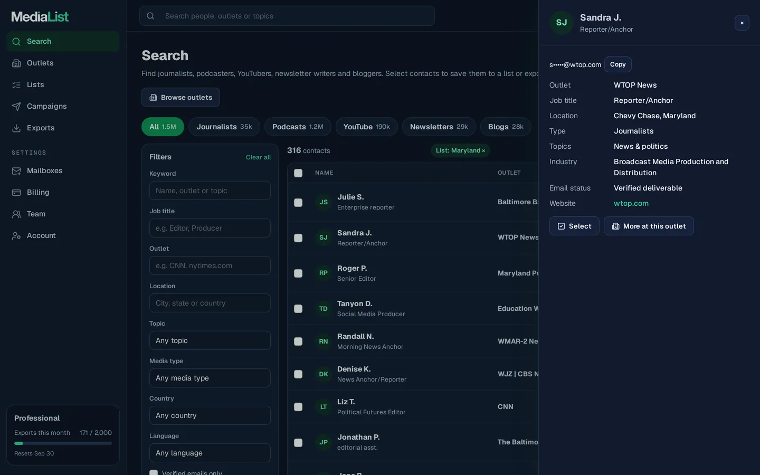Focus the Keyword filter input
760x475 pixels.
(x=210, y=191)
